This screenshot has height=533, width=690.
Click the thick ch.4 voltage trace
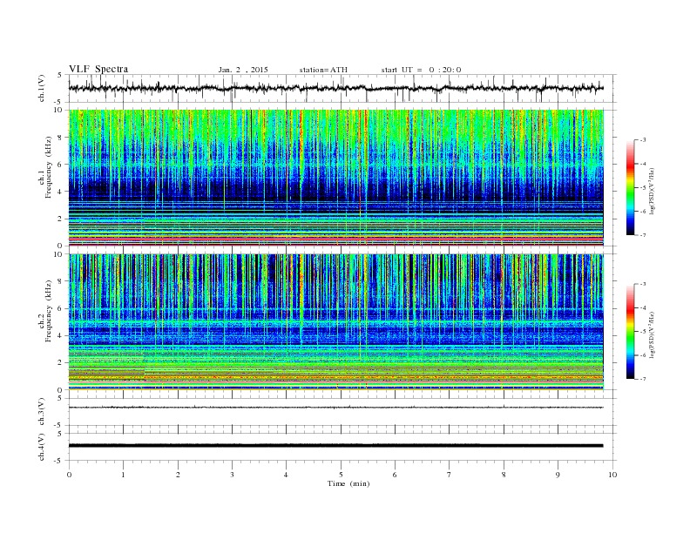335,446
